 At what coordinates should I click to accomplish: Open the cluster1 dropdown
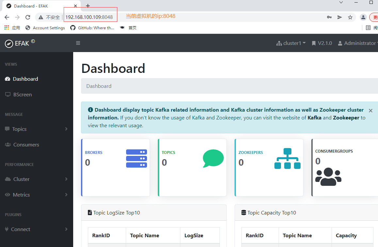291,43
